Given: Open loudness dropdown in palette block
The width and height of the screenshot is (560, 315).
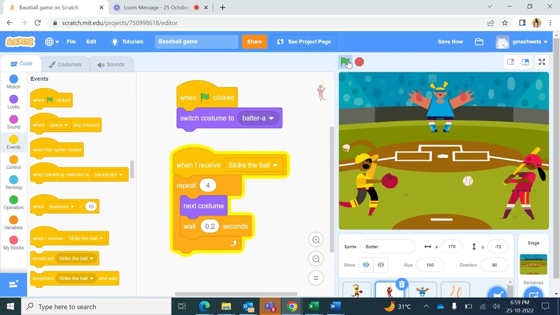Looking at the screenshot, I should coord(61,206).
